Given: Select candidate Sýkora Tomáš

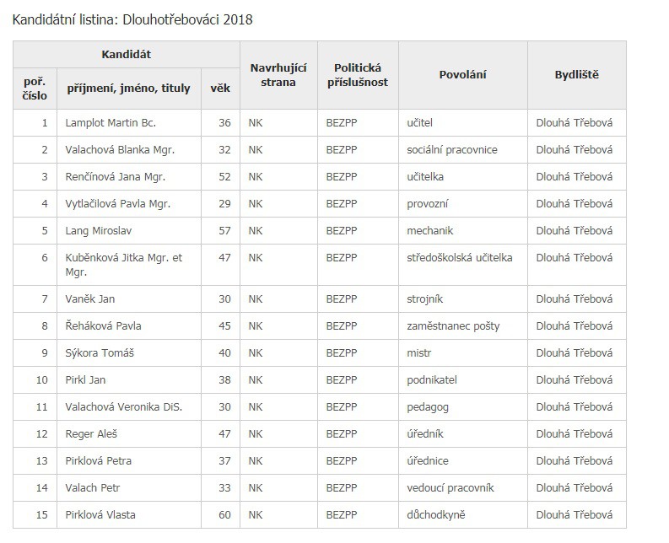Looking at the screenshot, I should point(100,352).
